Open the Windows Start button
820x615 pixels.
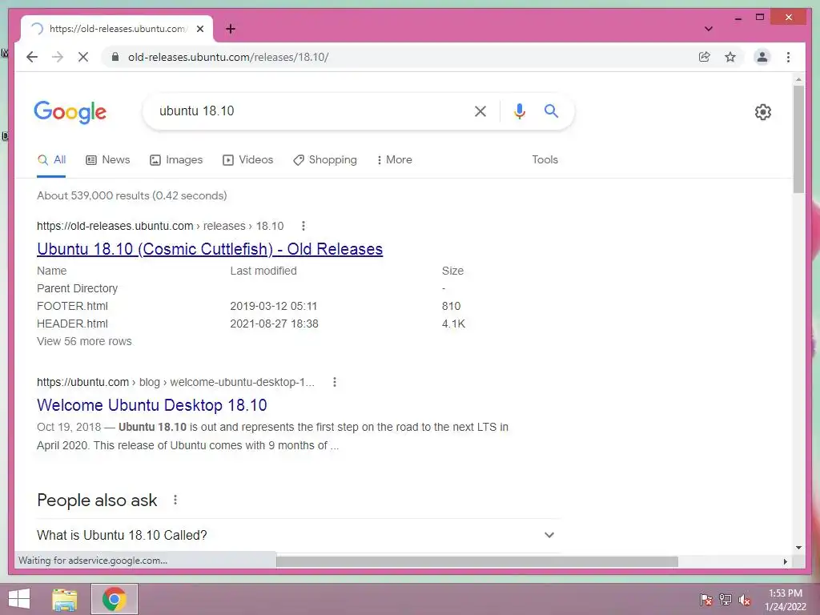point(19,599)
